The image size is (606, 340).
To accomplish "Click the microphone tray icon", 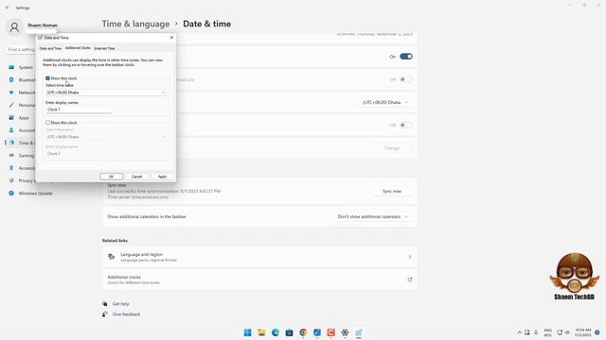I will [536, 332].
